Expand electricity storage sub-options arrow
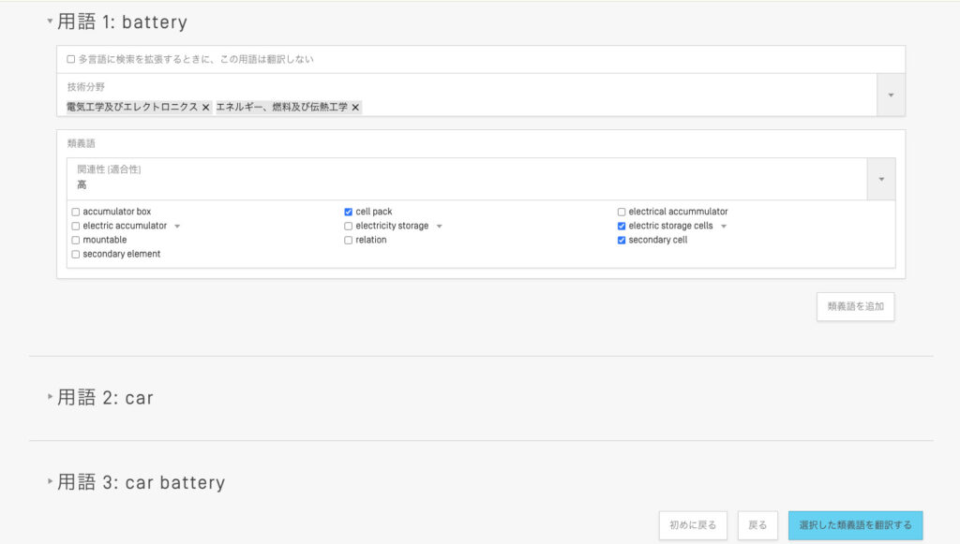960x544 pixels. (439, 227)
